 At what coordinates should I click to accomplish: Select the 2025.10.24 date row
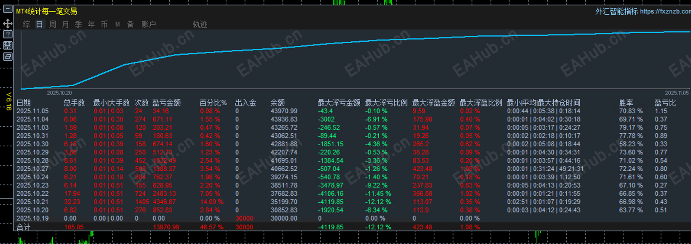coord(32,177)
